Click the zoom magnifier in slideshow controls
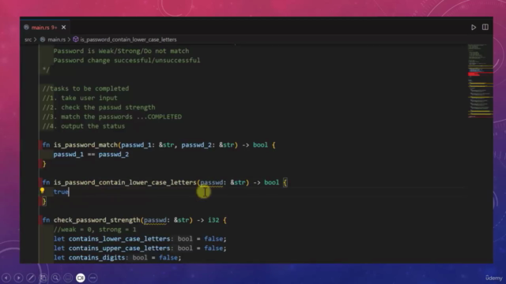 (55, 278)
